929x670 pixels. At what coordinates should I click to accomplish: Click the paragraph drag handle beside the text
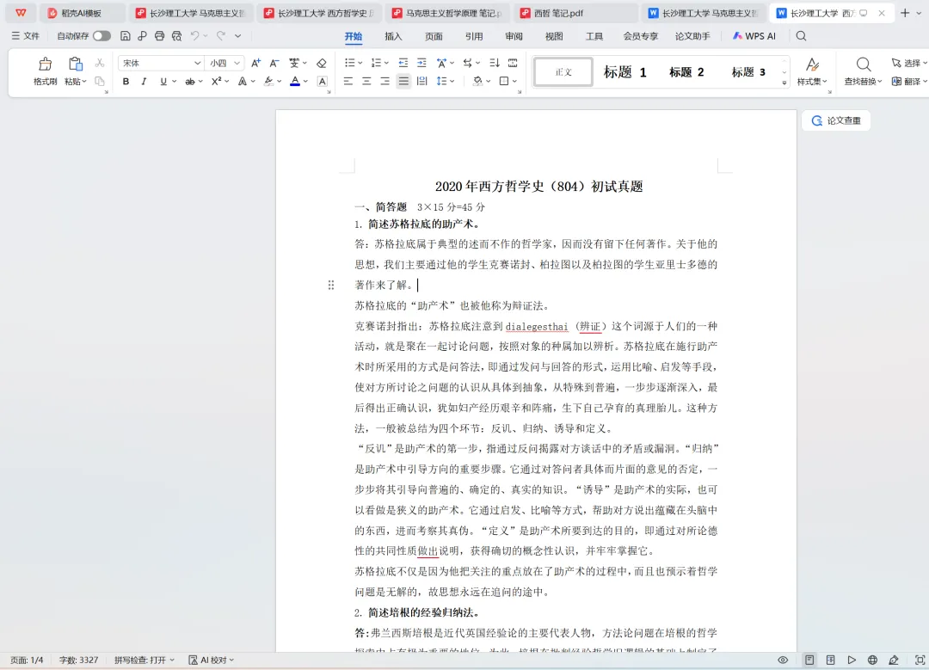331,285
